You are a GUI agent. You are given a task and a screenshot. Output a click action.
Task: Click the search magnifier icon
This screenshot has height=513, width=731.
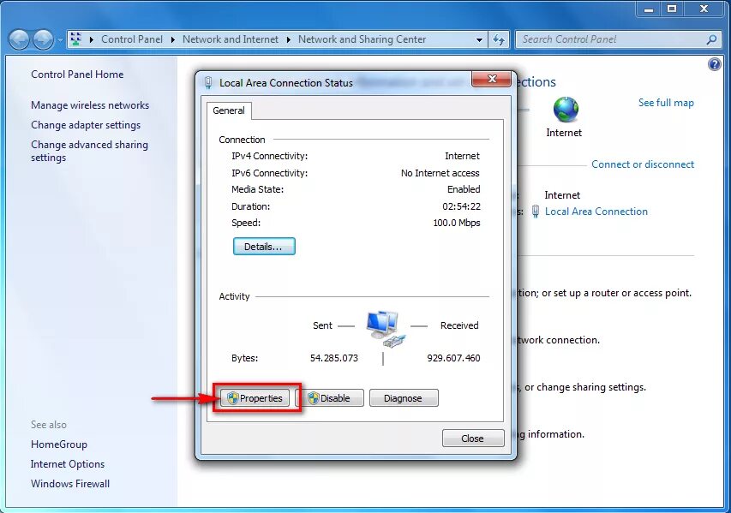[x=711, y=39]
